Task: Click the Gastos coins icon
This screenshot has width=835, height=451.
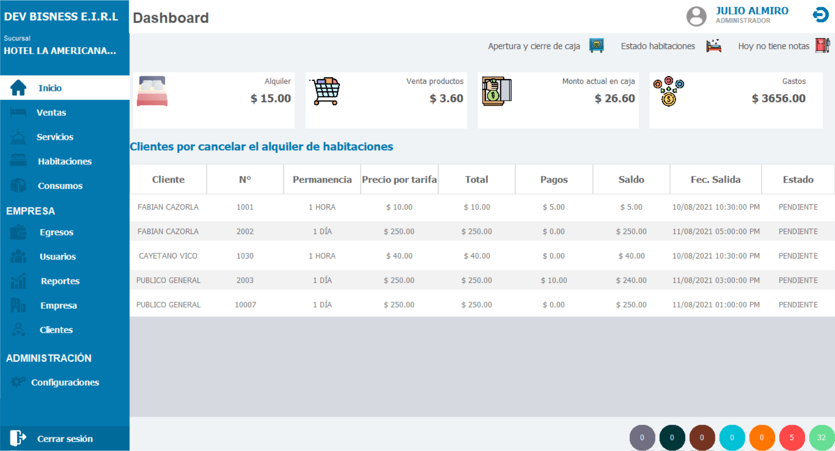Action: pyautogui.click(x=669, y=91)
